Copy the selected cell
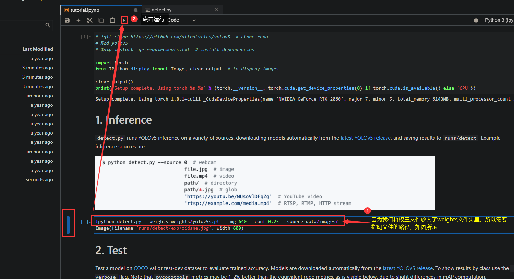Screen dimensions: 514x279 tap(101, 20)
